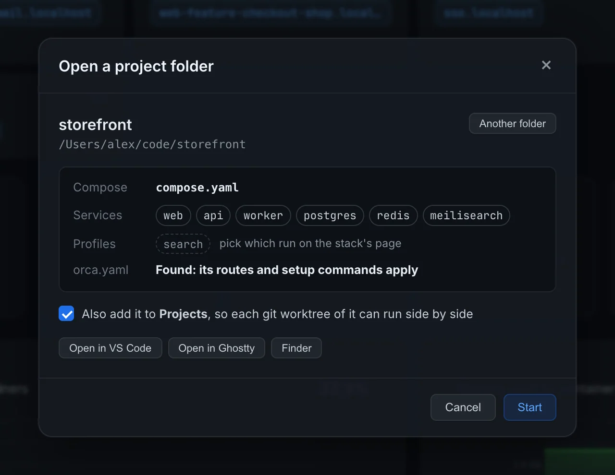Click the orca.yaml found message
This screenshot has height=475, width=615.
click(x=287, y=270)
